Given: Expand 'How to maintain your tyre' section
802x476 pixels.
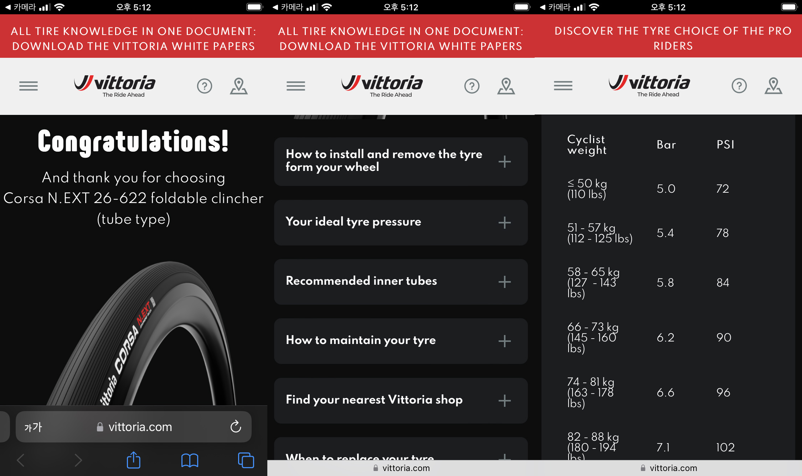Looking at the screenshot, I should point(401,341).
